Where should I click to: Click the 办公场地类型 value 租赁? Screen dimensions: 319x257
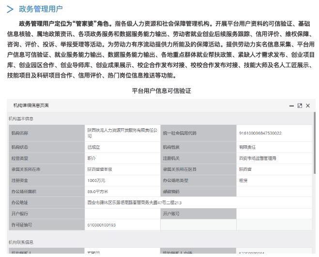point(243,181)
